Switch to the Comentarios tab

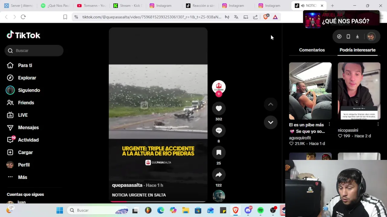[312, 50]
